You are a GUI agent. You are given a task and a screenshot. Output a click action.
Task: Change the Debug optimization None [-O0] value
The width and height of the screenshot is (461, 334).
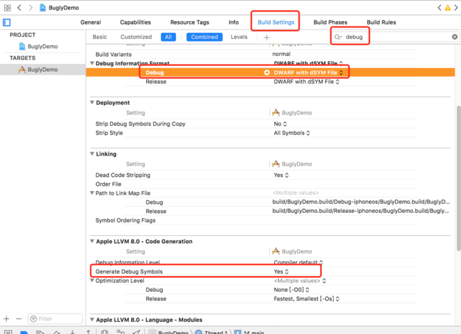click(291, 290)
